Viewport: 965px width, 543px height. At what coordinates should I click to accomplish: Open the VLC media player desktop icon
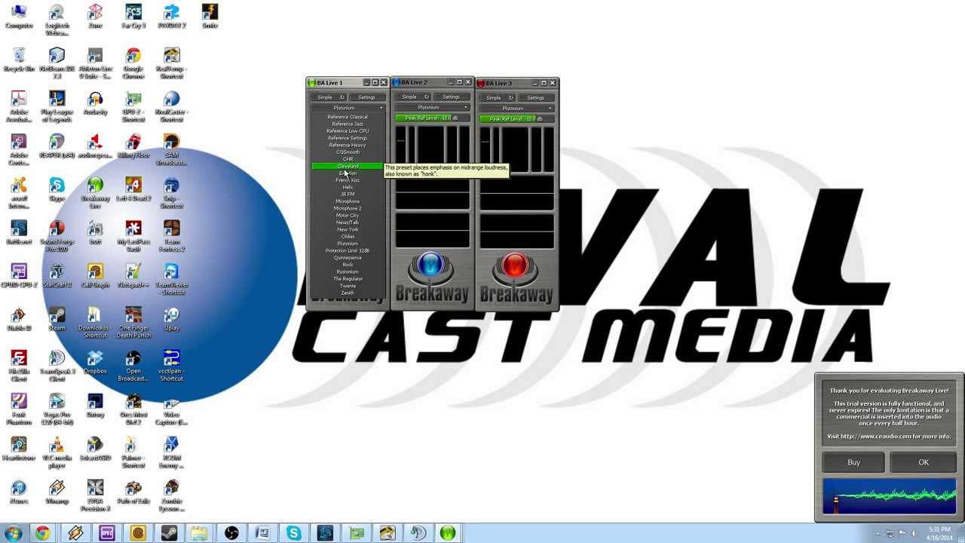57,452
